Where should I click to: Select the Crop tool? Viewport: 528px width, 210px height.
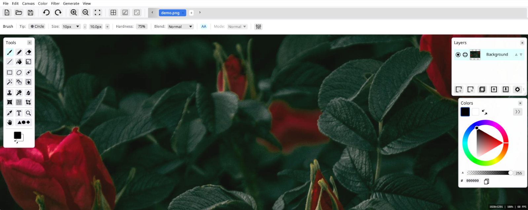[28, 102]
